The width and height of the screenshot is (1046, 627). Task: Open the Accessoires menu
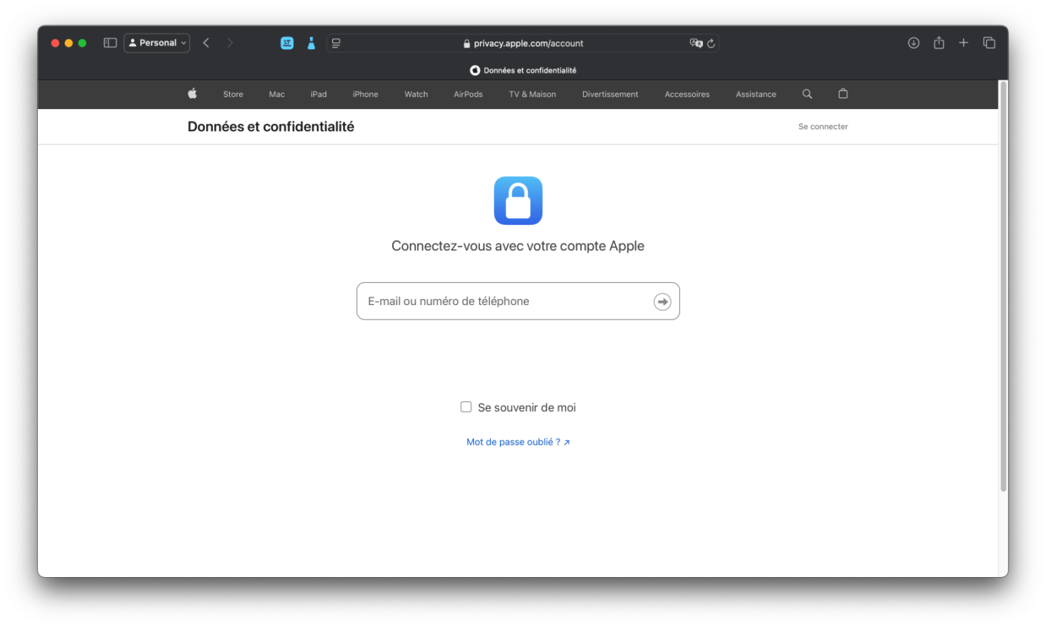tap(687, 95)
